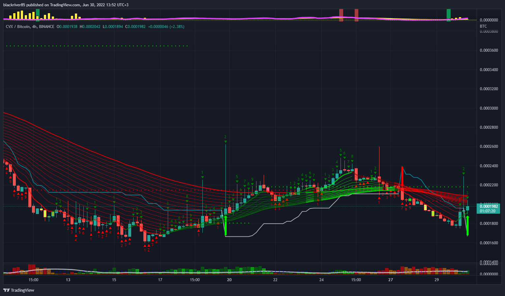Click the CVX / Bitcoin, 4h, BINANCE symbol title
The height and width of the screenshot is (296, 505).
tap(30, 27)
